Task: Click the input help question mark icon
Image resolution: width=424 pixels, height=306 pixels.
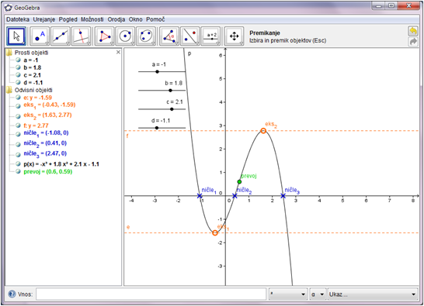Action: click(12, 294)
